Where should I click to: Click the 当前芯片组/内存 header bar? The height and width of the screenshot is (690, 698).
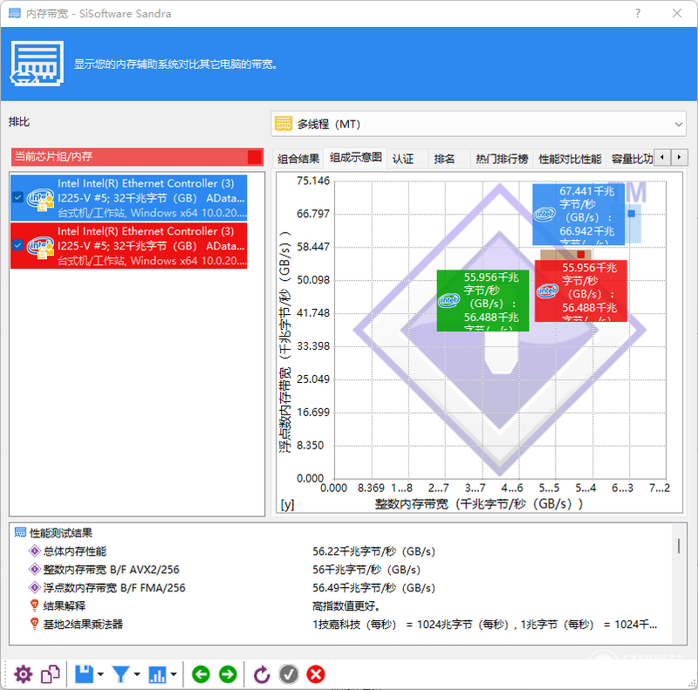tap(137, 157)
